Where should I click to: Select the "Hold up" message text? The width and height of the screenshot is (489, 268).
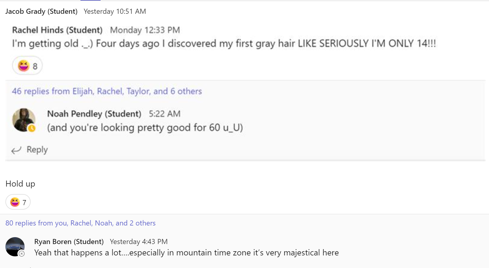20,184
